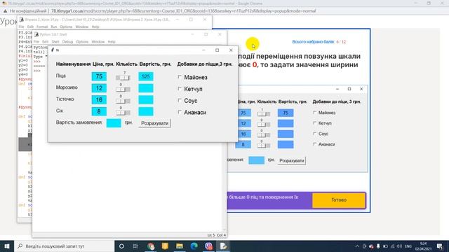Show hidden system tray icons
The image size is (449, 252).
(x=357, y=246)
